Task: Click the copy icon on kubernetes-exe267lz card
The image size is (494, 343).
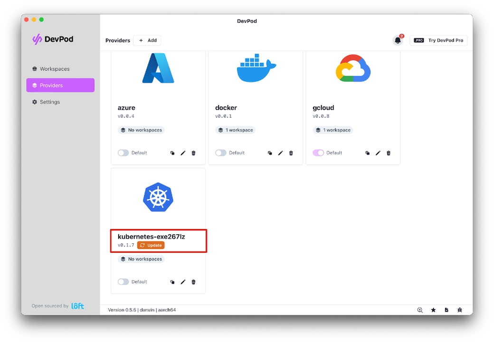Action: click(172, 282)
